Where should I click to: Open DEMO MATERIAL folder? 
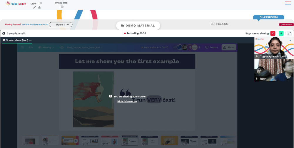pyautogui.click(x=138, y=26)
